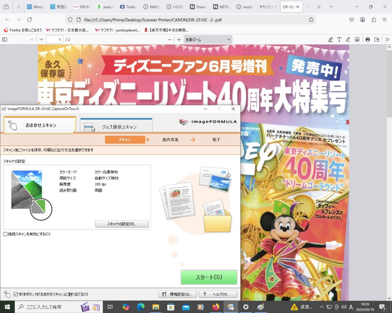Zoom out the PDF with minus icon
The width and height of the screenshot is (392, 313).
click(x=170, y=39)
